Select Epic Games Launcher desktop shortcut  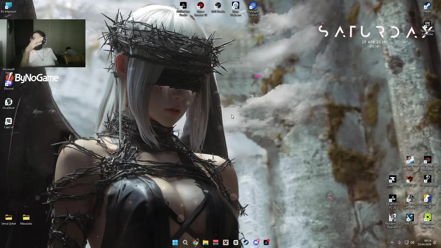pos(428,29)
